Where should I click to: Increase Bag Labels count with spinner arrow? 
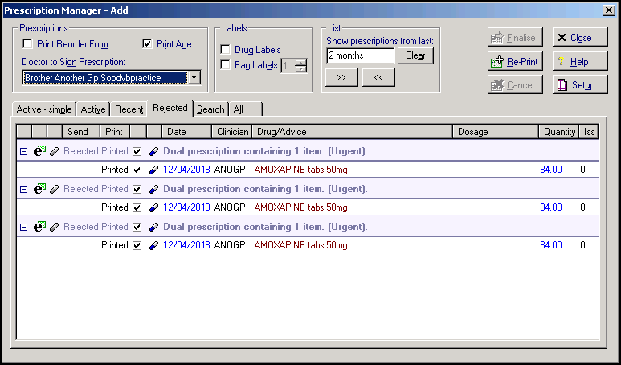point(300,62)
